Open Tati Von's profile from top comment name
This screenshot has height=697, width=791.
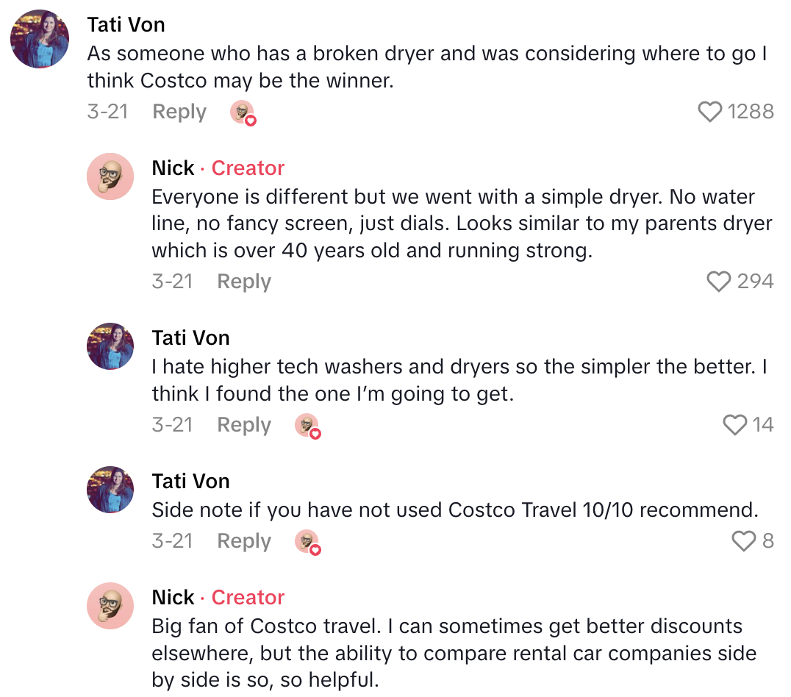126,24
